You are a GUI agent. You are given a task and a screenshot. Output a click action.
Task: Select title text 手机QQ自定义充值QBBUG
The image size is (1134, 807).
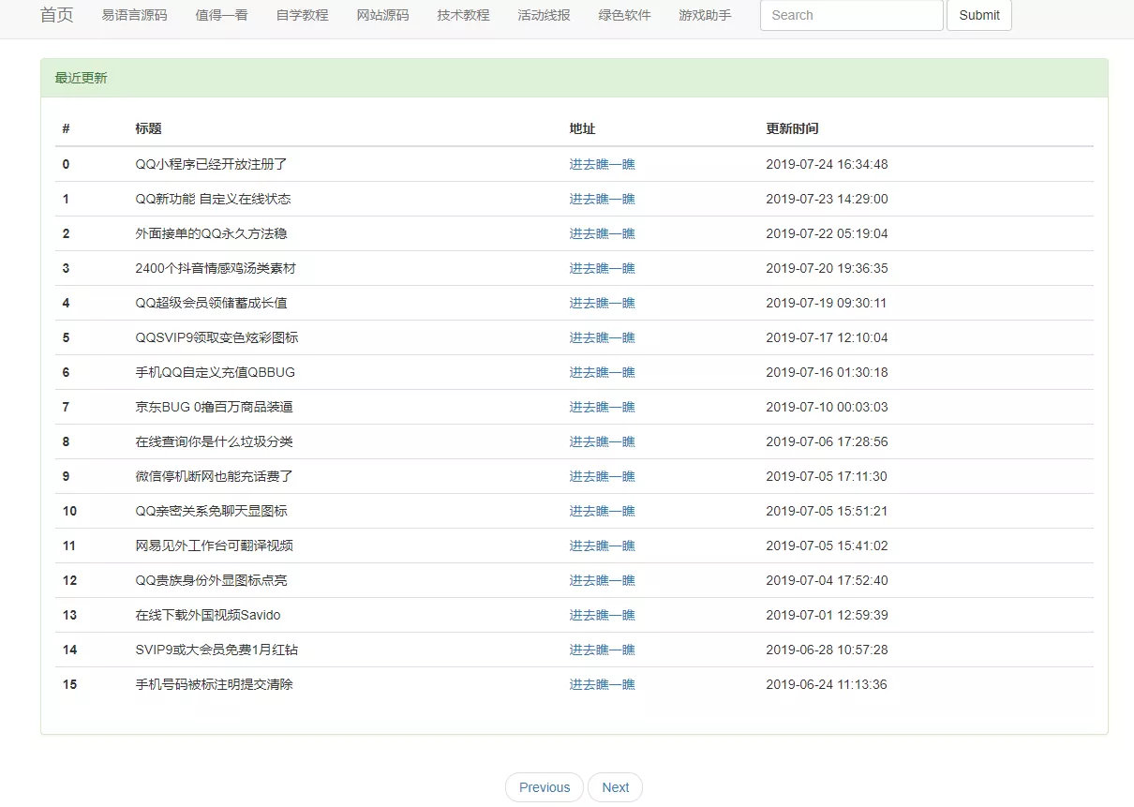(x=215, y=372)
